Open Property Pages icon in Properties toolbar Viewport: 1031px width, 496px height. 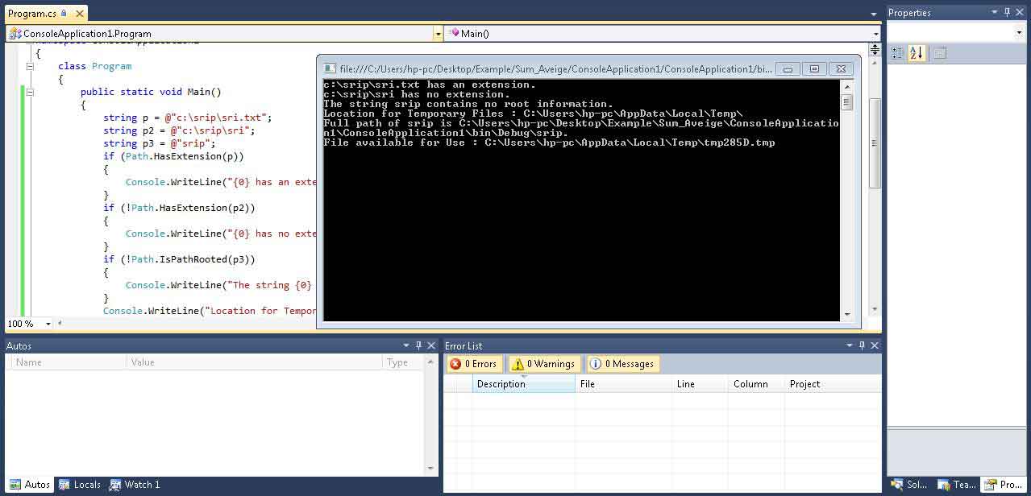point(940,53)
